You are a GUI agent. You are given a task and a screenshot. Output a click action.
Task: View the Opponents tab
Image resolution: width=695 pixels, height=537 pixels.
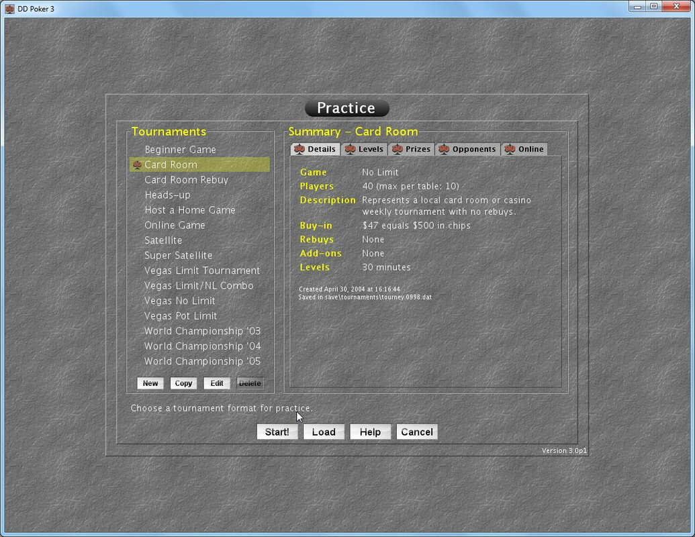coord(468,149)
